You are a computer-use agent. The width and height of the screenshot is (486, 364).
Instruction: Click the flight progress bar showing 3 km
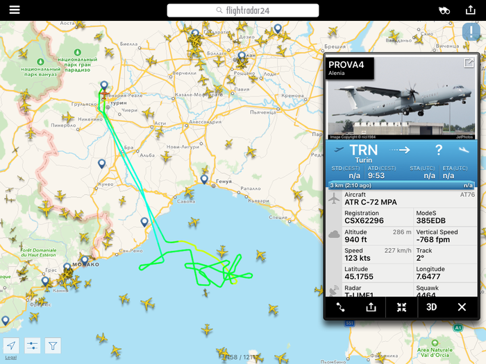pos(401,185)
